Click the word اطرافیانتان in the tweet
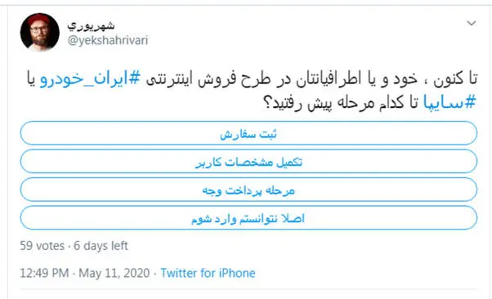The width and height of the screenshot is (492, 299). click(x=333, y=78)
